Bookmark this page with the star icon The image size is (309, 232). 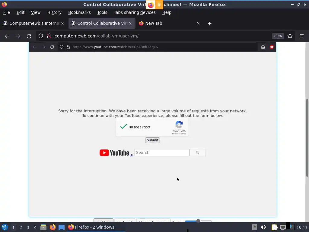tap(290, 36)
